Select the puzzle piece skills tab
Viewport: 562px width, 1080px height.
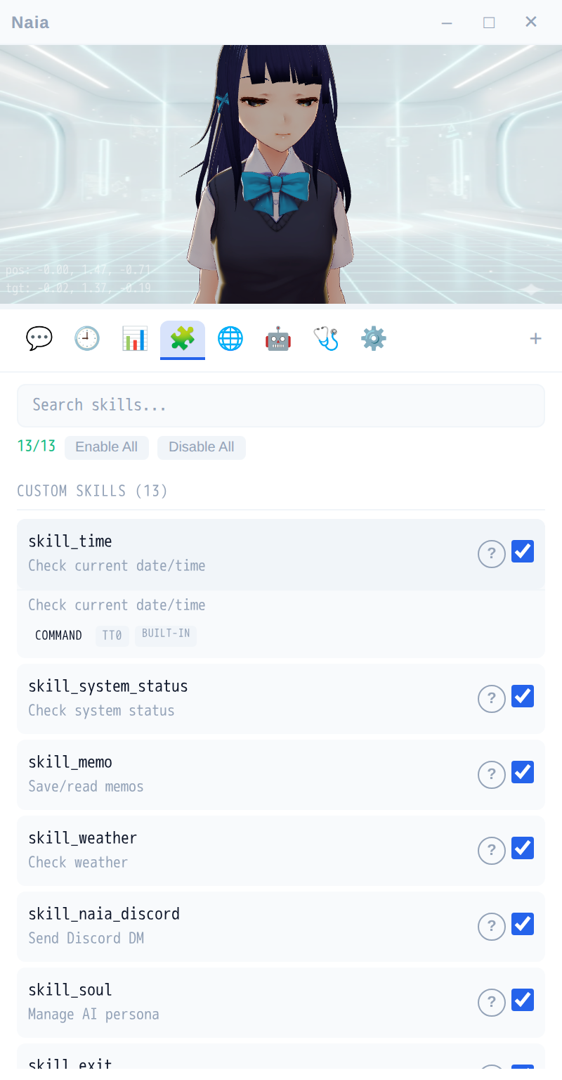click(183, 339)
